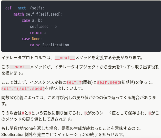Click the paragraph starting with もし関数f
The height and width of the screenshot is (138, 161).
(72, 131)
